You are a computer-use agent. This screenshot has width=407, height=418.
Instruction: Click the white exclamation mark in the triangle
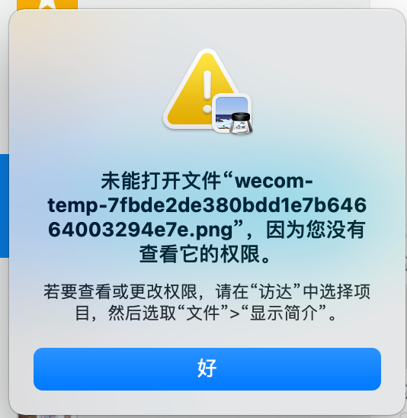[207, 92]
